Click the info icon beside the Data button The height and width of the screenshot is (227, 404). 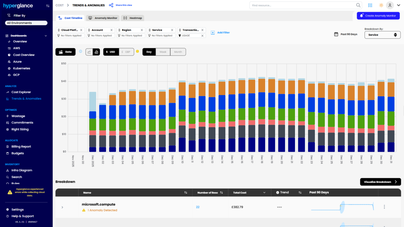point(80,51)
